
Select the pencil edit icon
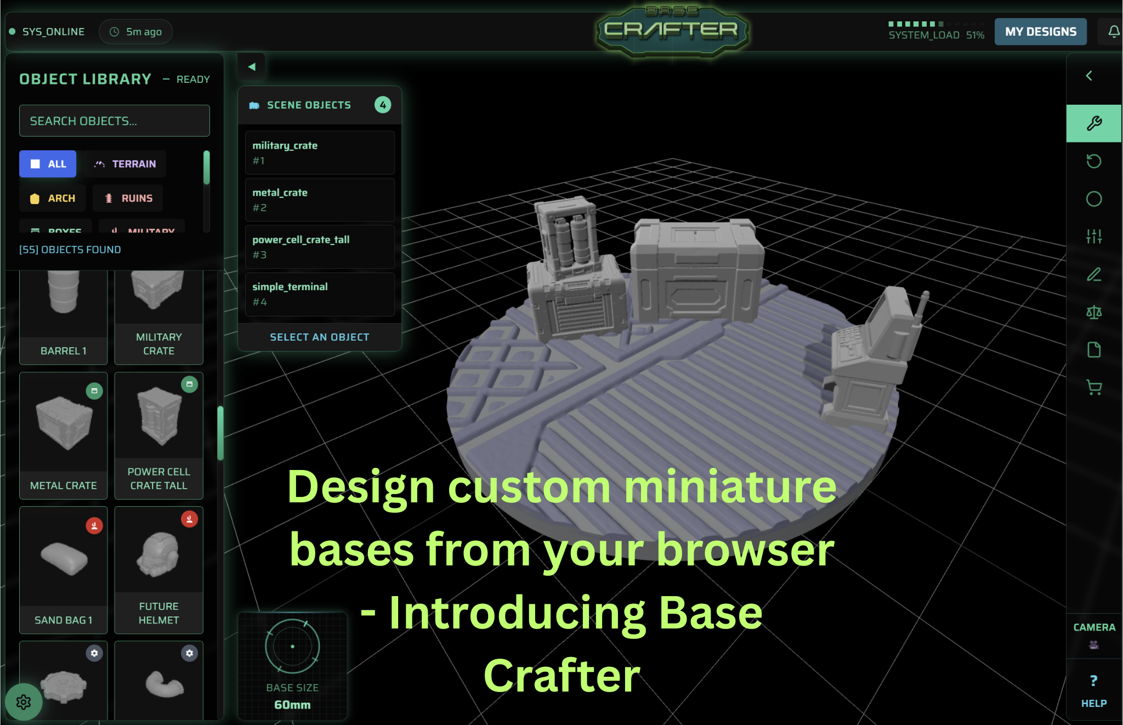point(1094,274)
